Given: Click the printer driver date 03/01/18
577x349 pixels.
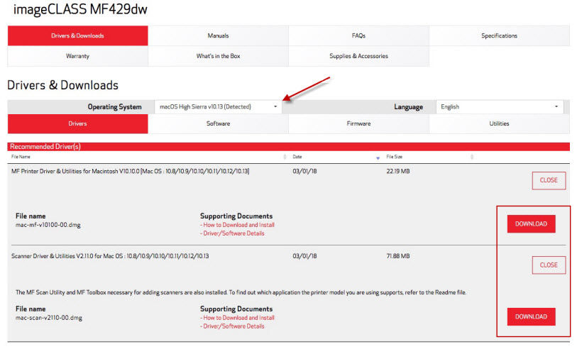Looking at the screenshot, I should [x=304, y=172].
